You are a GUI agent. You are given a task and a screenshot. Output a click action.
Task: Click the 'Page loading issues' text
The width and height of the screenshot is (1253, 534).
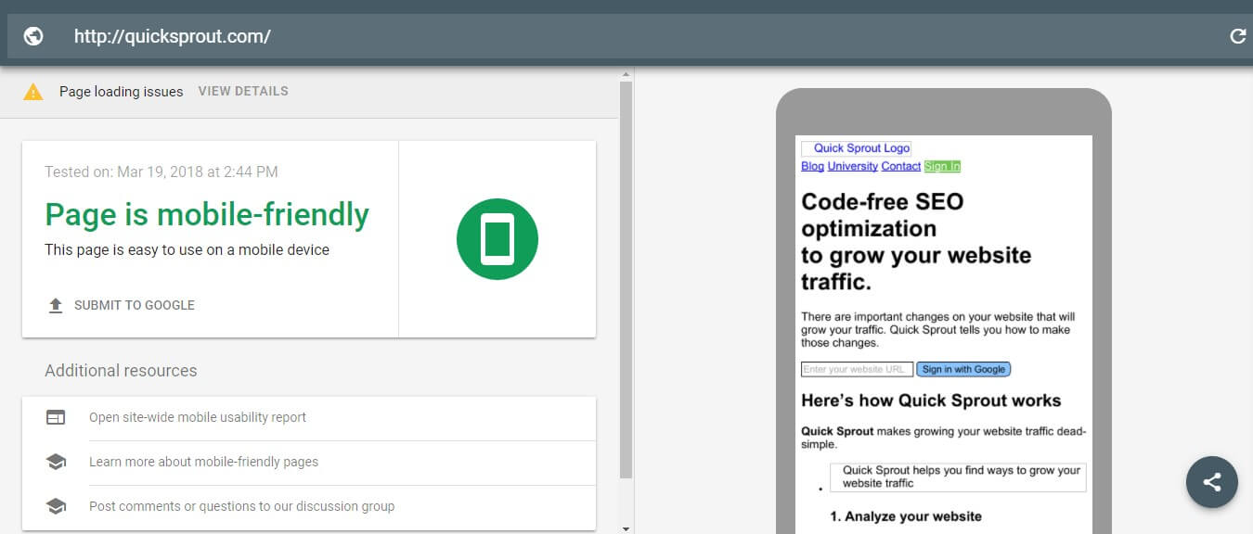[121, 91]
